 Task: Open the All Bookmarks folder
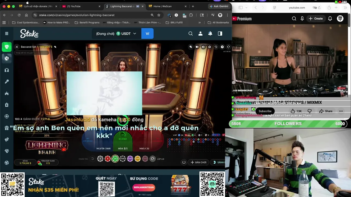218,22
